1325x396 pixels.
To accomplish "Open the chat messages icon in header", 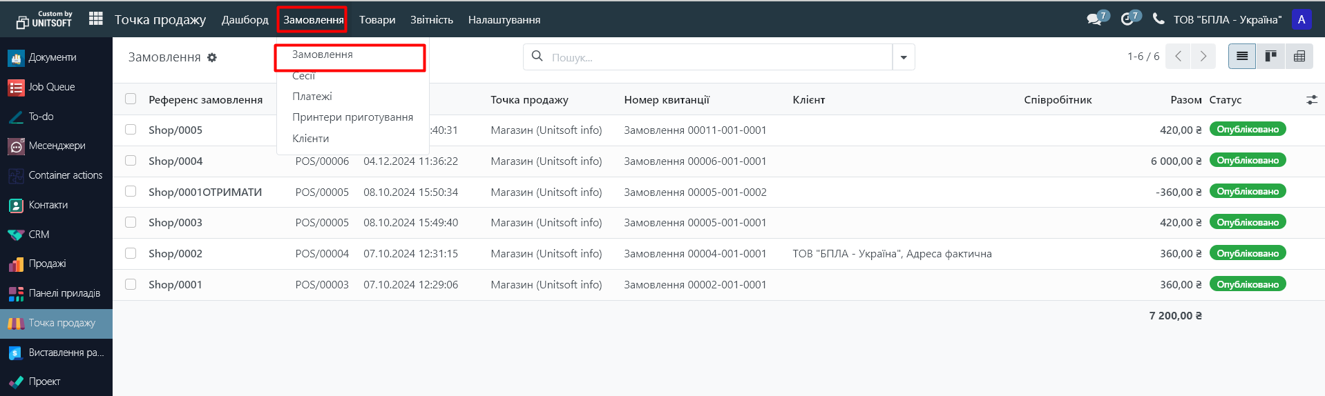I will click(x=1094, y=19).
